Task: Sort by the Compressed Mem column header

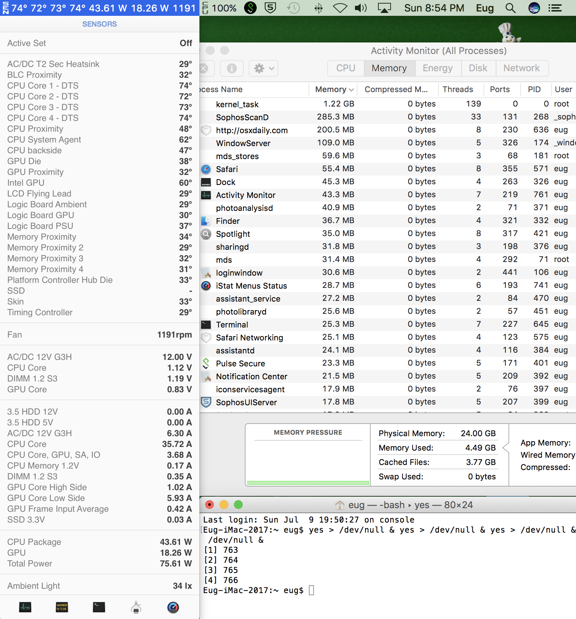Action: click(x=397, y=89)
